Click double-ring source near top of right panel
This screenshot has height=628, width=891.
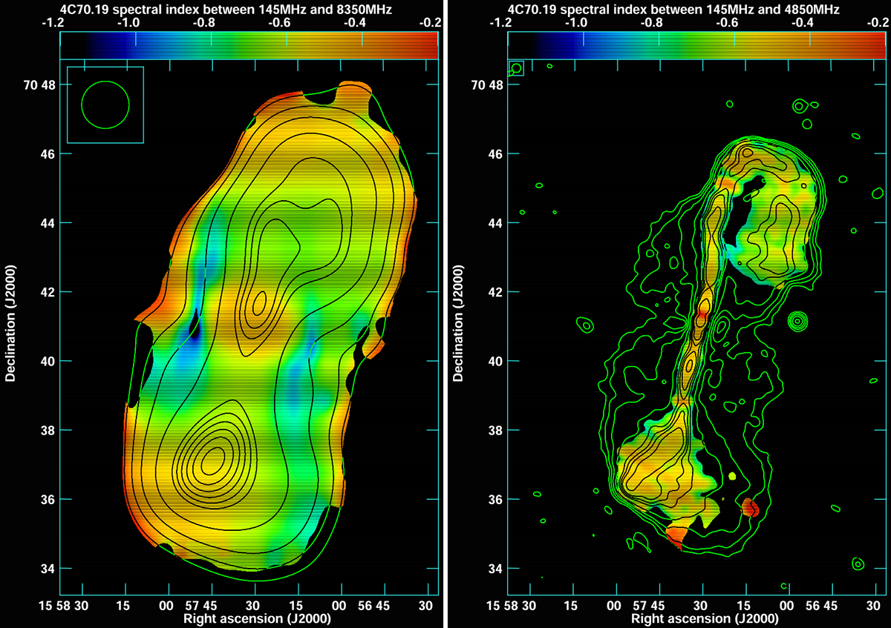[x=799, y=106]
